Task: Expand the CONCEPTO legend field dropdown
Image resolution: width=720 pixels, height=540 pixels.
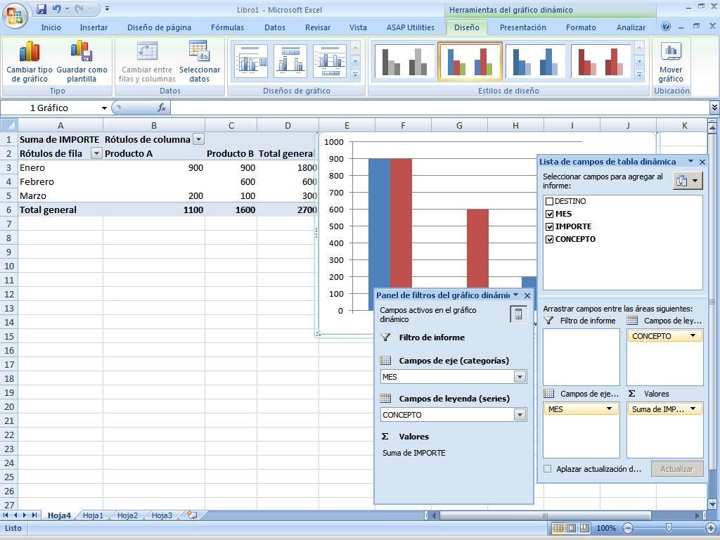Action: [520, 415]
